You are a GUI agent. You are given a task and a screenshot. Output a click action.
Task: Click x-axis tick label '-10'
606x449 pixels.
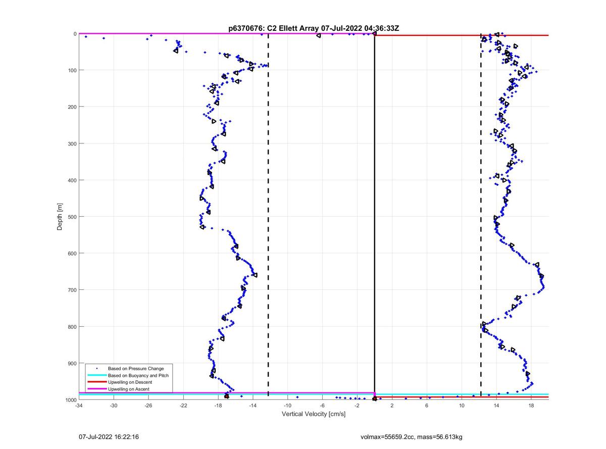[x=287, y=405]
